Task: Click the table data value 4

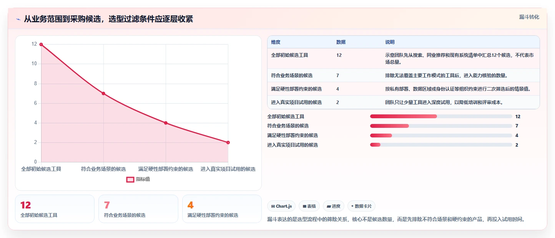Action: (x=337, y=89)
